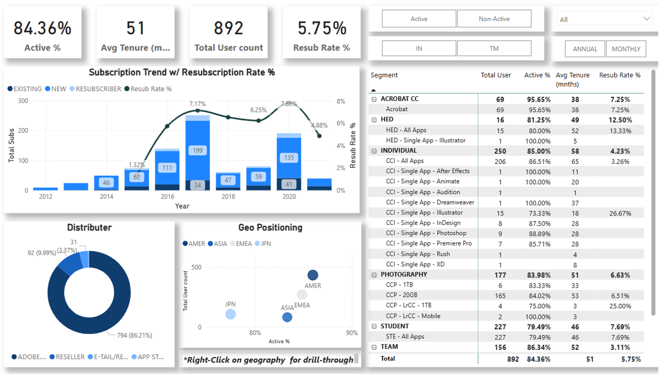The width and height of the screenshot is (667, 374).
Task: Click the 2018 bar labeled 47
Action: pyautogui.click(x=228, y=180)
